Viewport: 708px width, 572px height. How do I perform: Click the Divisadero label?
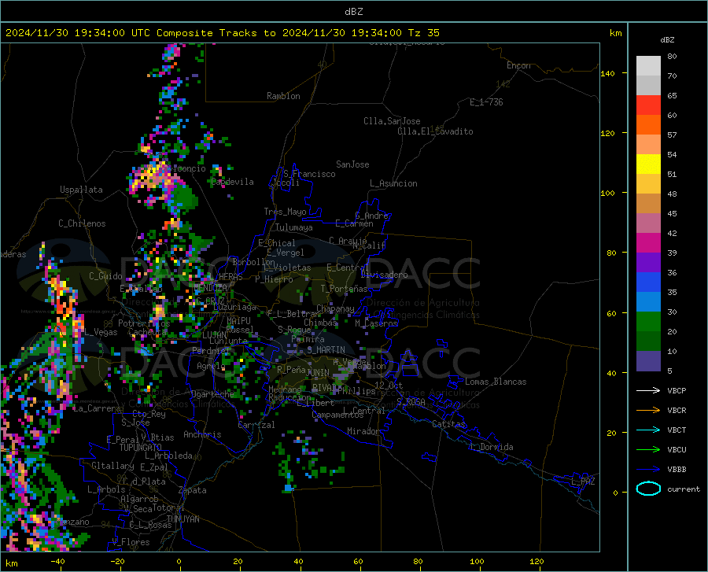click(384, 275)
